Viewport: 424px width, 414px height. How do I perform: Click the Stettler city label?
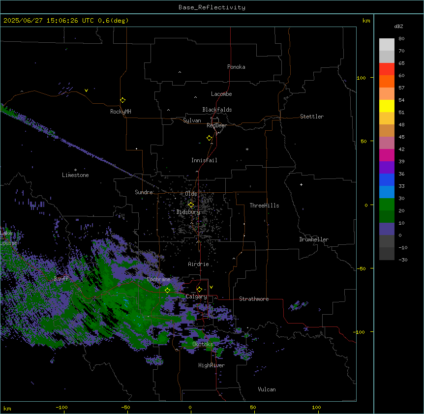(x=312, y=117)
